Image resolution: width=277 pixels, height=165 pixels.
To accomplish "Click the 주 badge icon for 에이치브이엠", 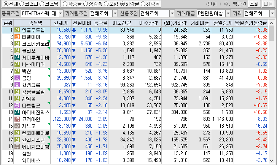I will point(17,147).
